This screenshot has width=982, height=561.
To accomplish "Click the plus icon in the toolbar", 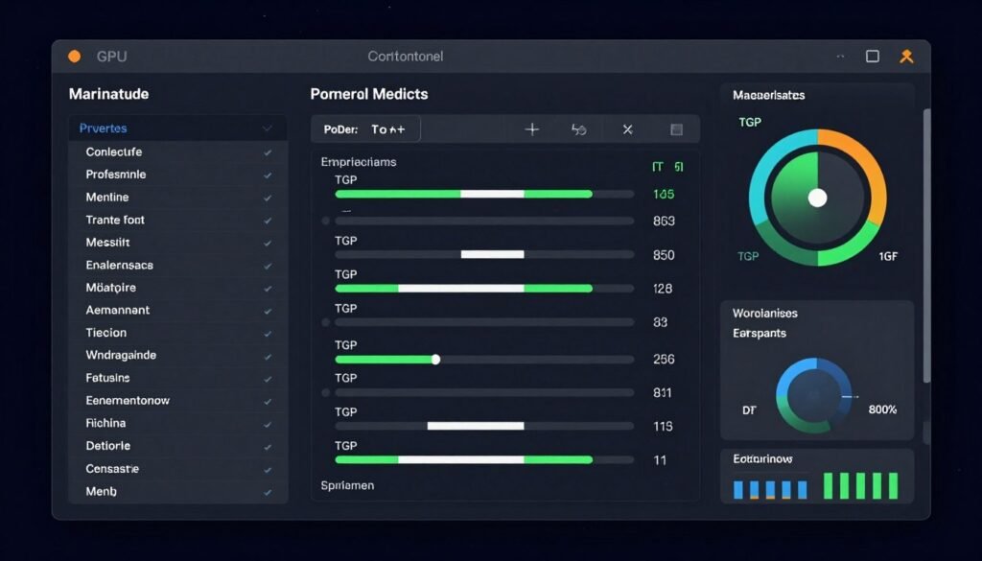I will click(x=532, y=129).
